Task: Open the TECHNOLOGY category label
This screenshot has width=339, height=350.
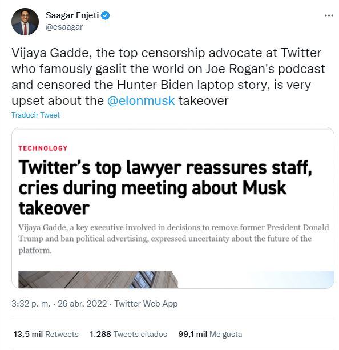Action: point(43,148)
